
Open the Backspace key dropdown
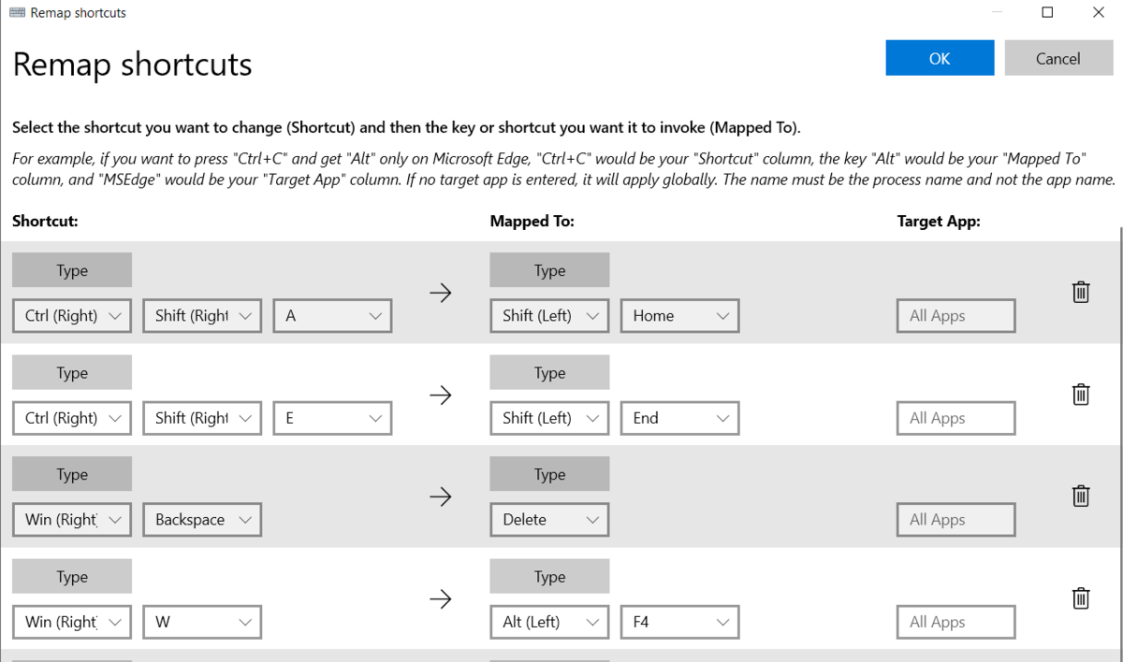click(202, 520)
